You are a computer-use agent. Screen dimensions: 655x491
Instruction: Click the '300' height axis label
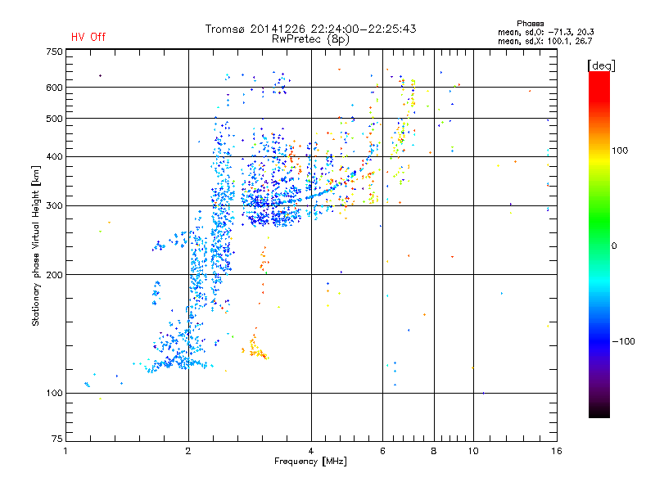(54, 205)
